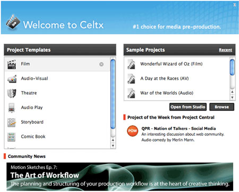Screen dimensions: 239x192
Task: Select the Audio-Visual template
Action: coord(57,79)
